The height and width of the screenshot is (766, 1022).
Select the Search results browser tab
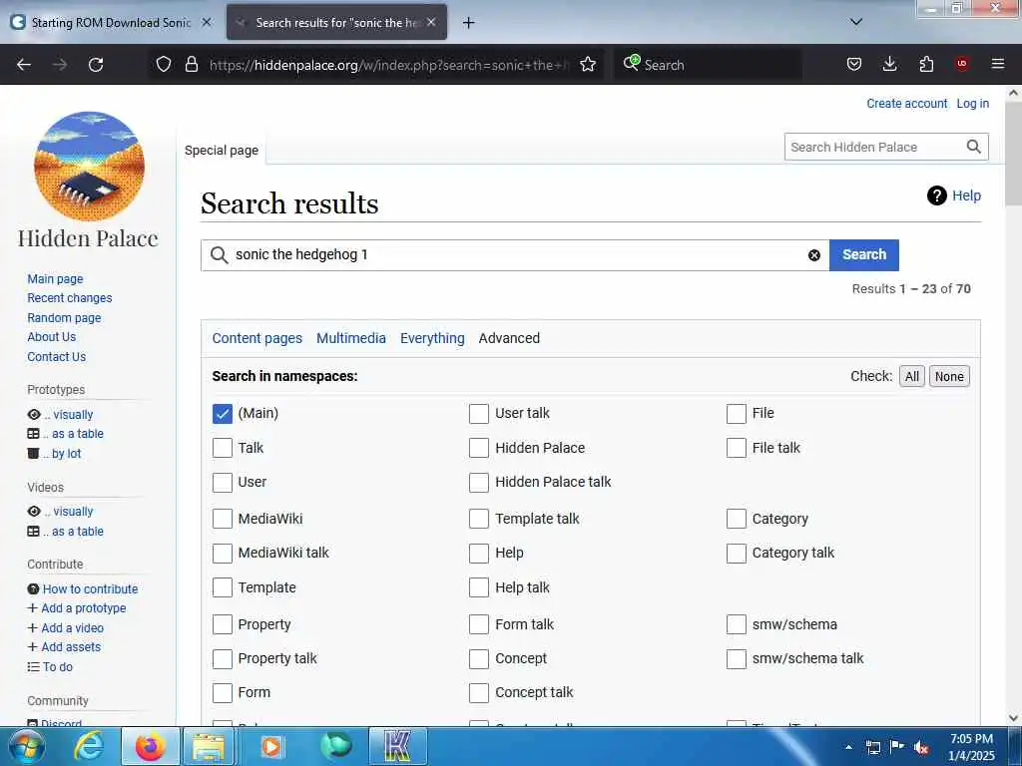[x=336, y=23]
